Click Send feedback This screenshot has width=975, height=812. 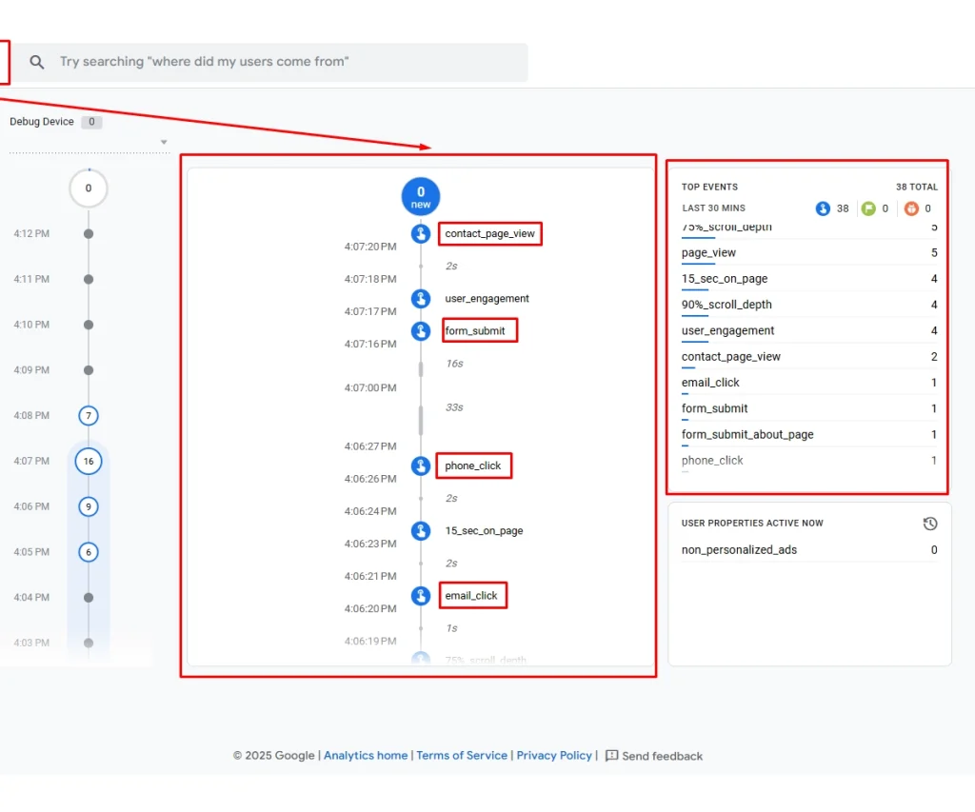tap(661, 755)
